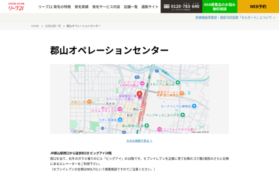Open 大きな地図で見る link
The height and width of the screenshot is (174, 279).
139,141
